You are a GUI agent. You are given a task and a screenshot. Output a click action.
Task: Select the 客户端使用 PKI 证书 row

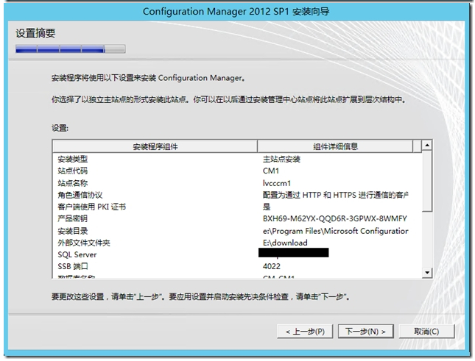point(237,207)
